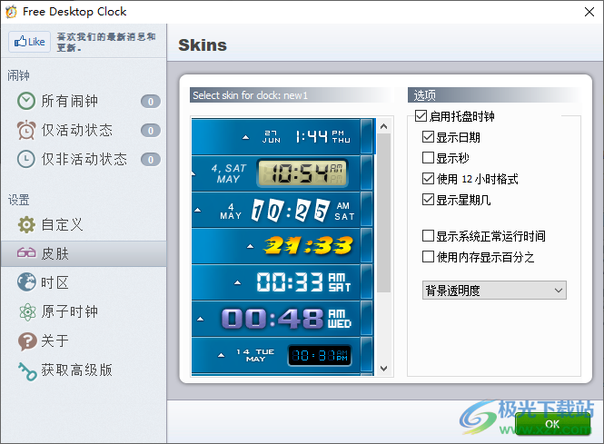Select the 10:54 LCD skin thumbnail
The height and width of the screenshot is (444, 604).
282,173
